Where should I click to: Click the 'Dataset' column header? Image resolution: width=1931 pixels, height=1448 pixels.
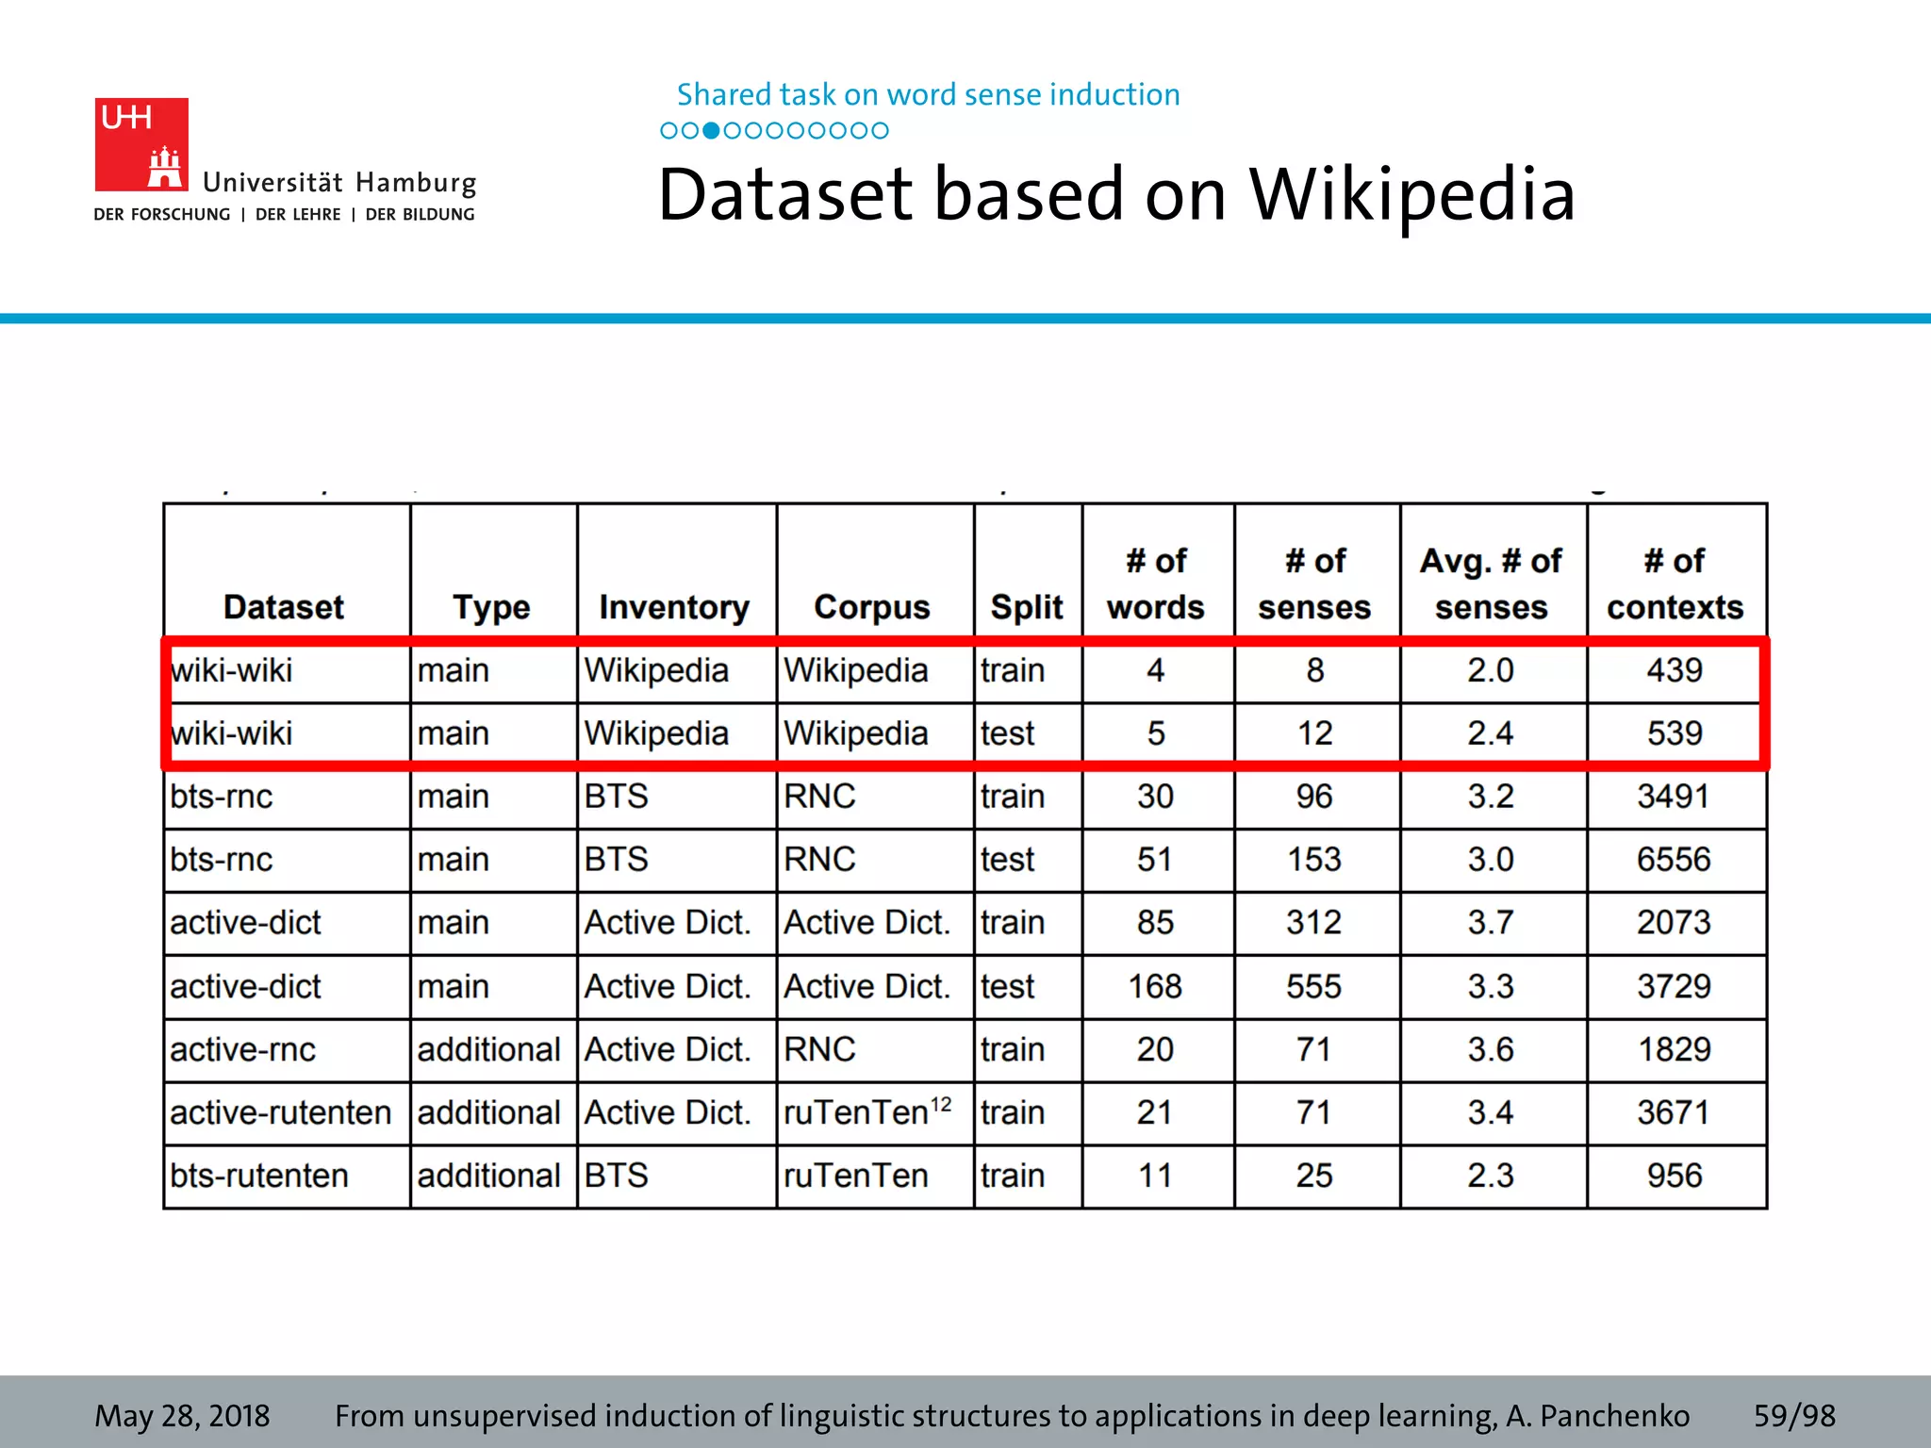coord(284,606)
